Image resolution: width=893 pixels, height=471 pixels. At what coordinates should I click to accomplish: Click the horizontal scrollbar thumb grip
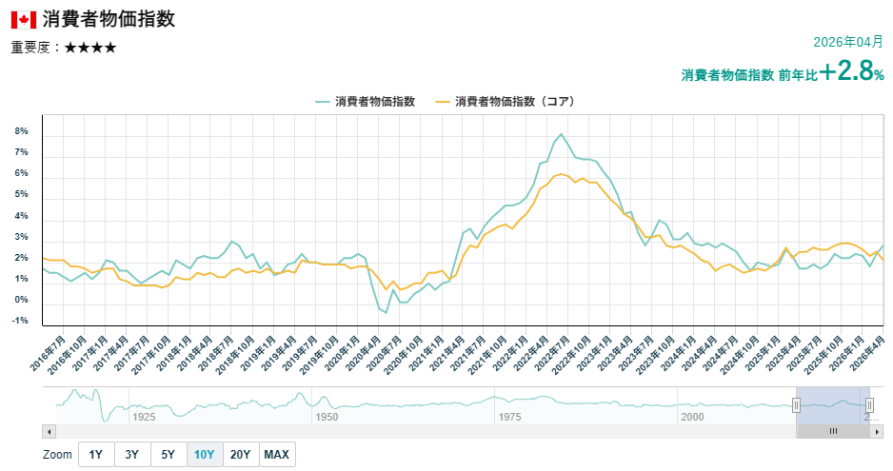833,432
